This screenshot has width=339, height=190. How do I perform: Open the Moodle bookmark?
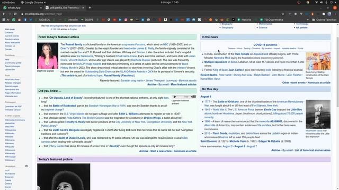tap(71, 20)
